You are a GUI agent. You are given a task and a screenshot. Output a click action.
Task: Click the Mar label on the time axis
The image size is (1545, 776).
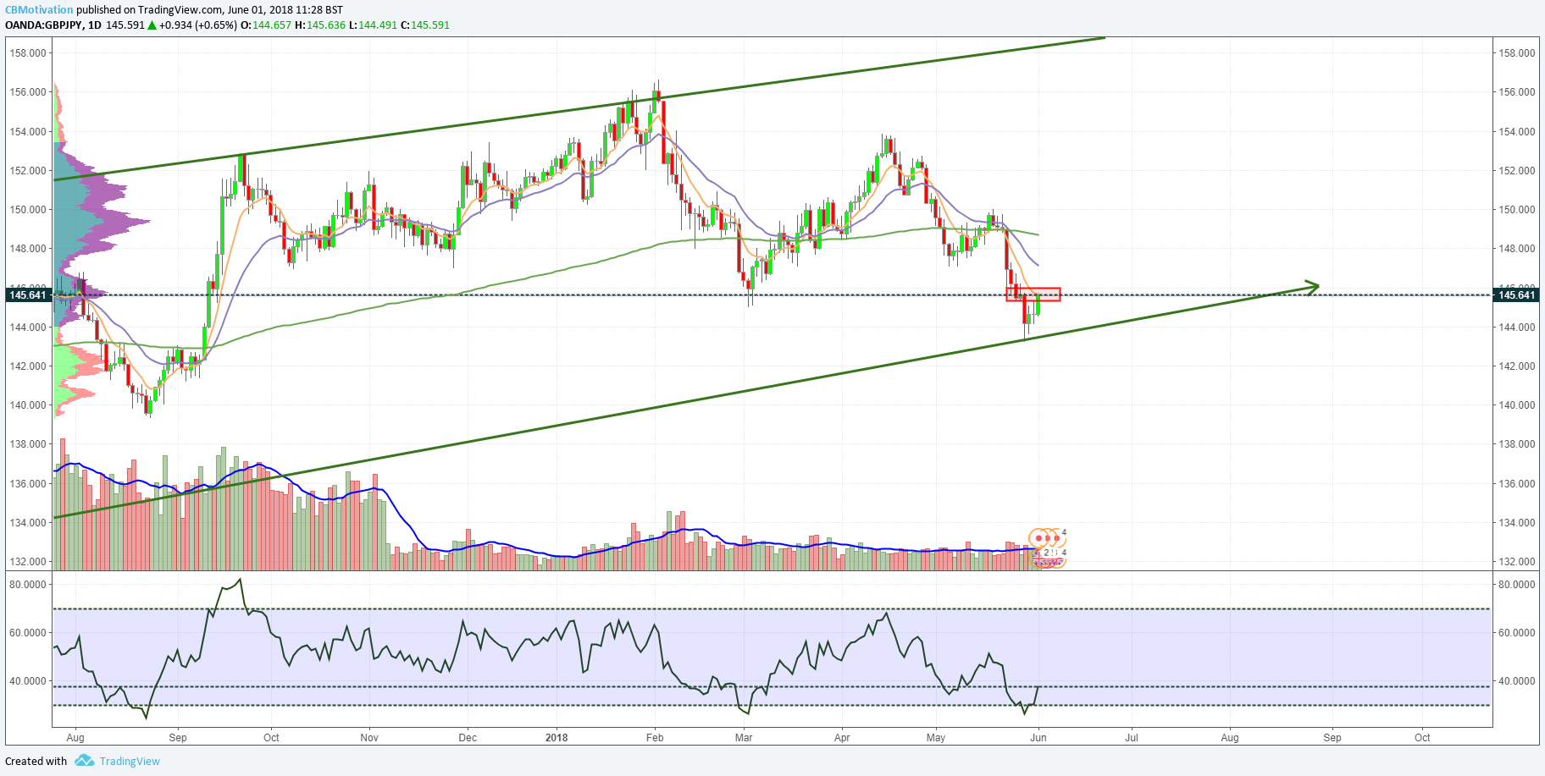pos(744,738)
